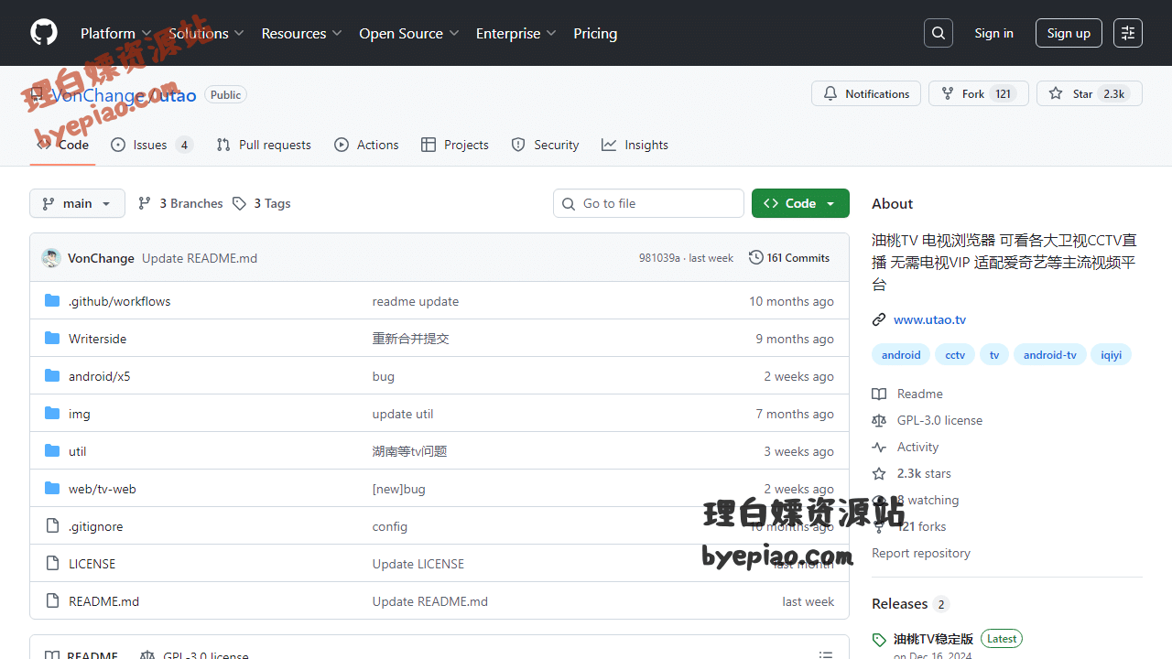Click the .gitignore file icon
This screenshot has width=1172, height=659.
(x=52, y=526)
